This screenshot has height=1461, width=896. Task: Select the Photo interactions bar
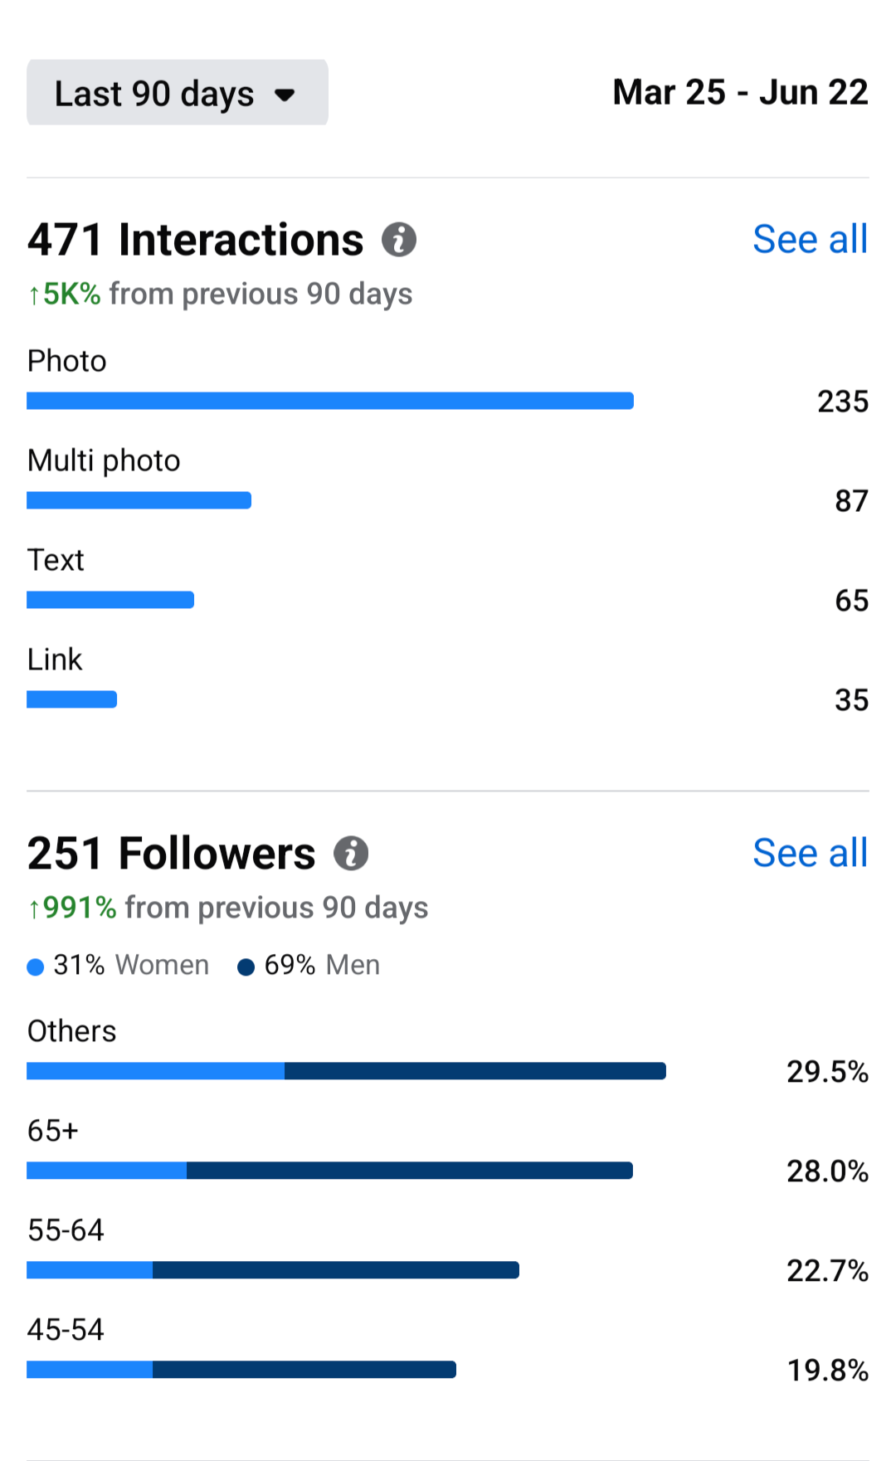[x=330, y=401]
